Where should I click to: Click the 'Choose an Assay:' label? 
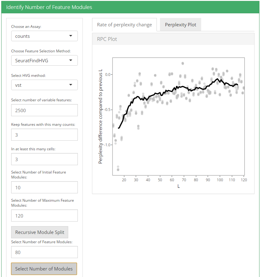[26, 27]
